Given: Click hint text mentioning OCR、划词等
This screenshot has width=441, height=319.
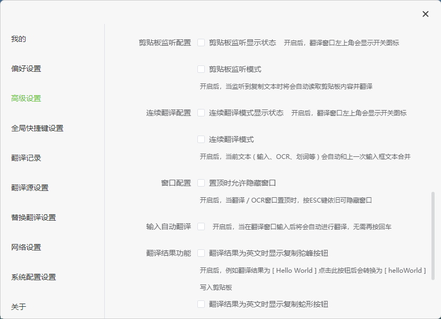Looking at the screenshot, I should point(305,157).
